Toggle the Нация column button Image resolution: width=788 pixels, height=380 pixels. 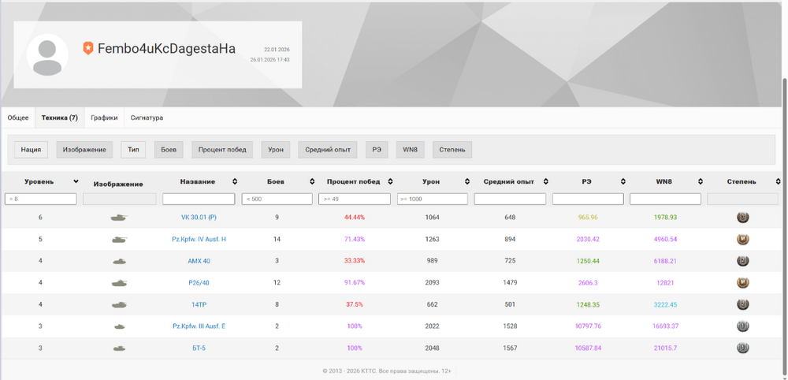[32, 150]
